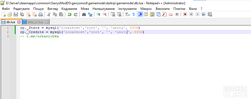Open the Function List panel
Image resolution: width=251 pixels, height=99 pixels.
click(x=164, y=15)
